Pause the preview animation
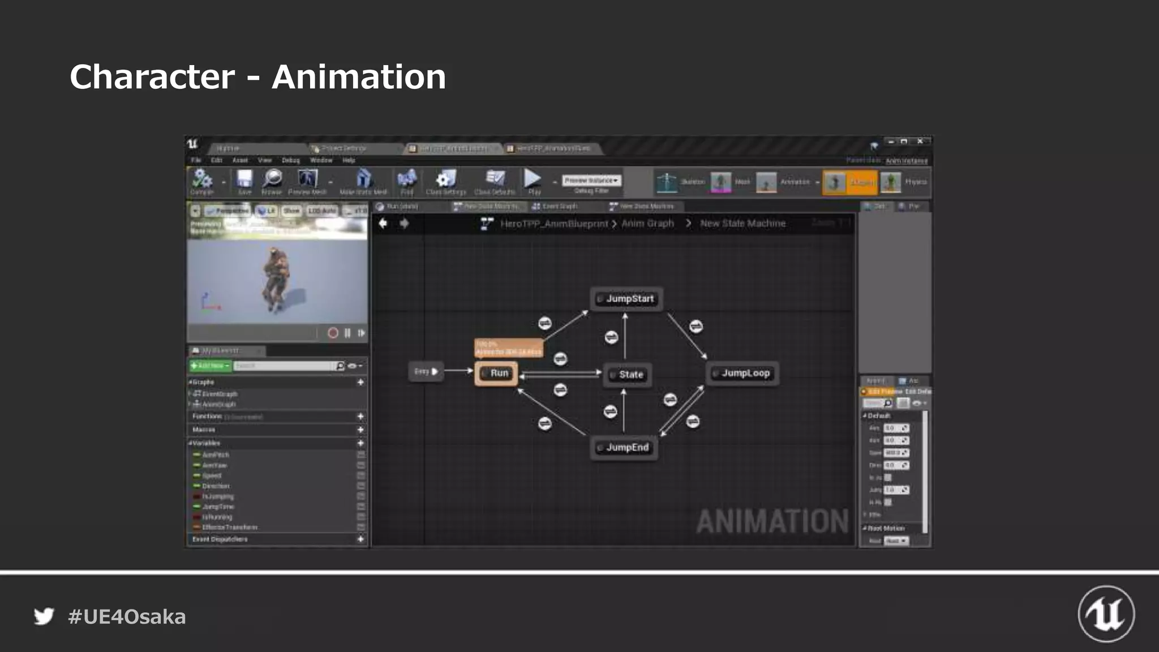 (x=347, y=333)
